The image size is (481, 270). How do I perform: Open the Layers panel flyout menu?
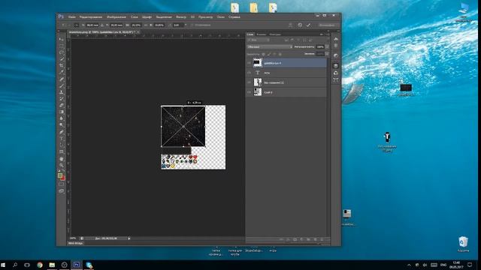328,34
